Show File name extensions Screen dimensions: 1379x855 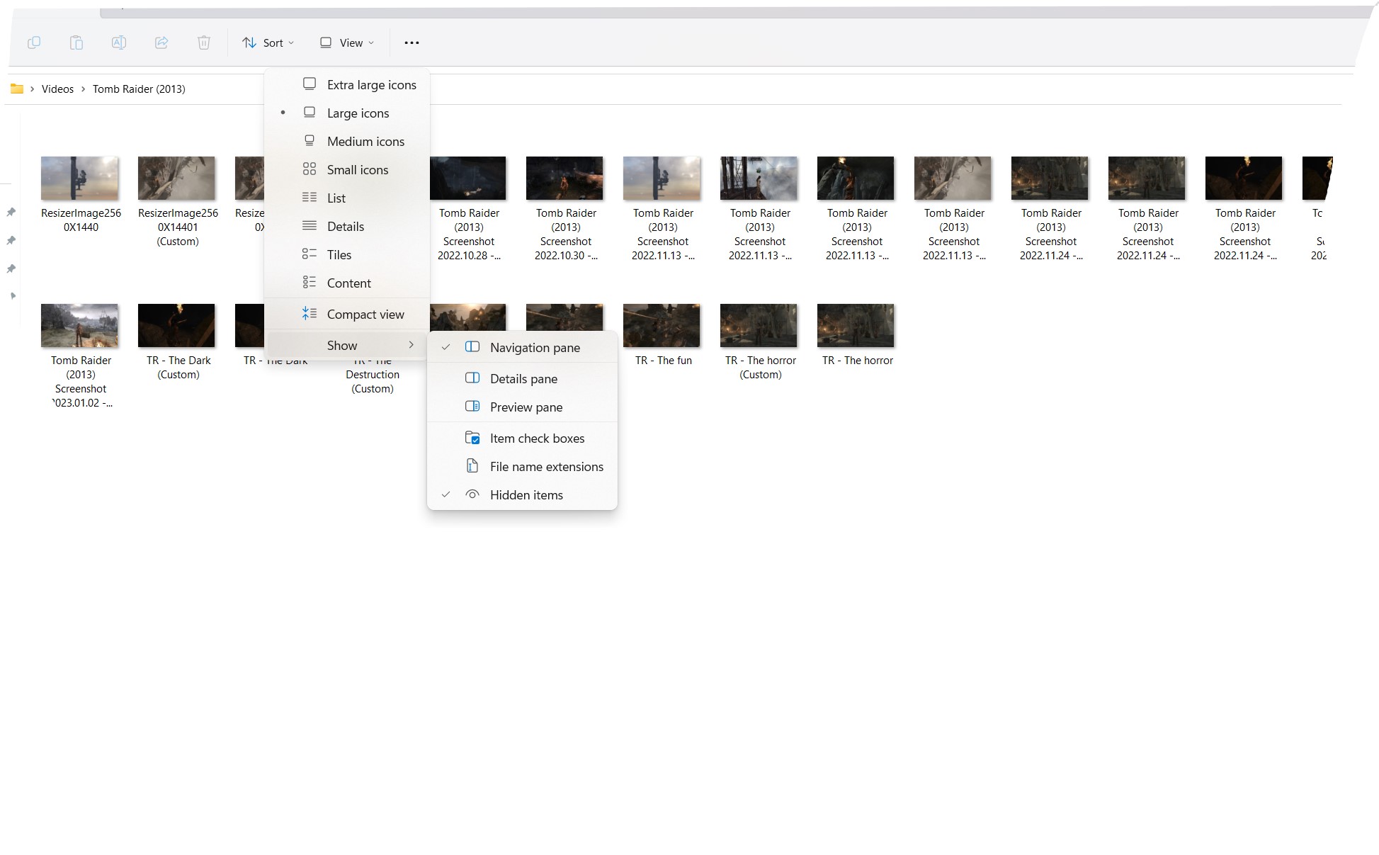click(522, 466)
